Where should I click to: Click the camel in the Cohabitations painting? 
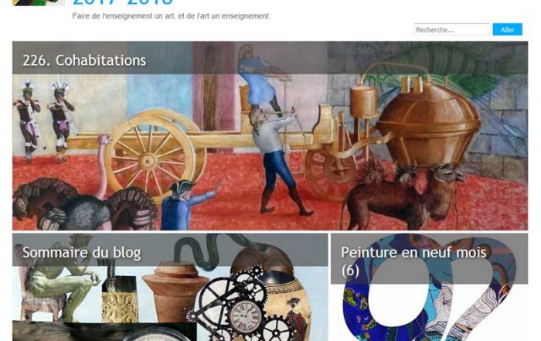(x=402, y=196)
